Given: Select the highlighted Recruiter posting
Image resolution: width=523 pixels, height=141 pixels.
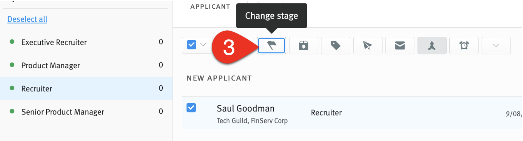Looking at the screenshot, I should tap(86, 88).
